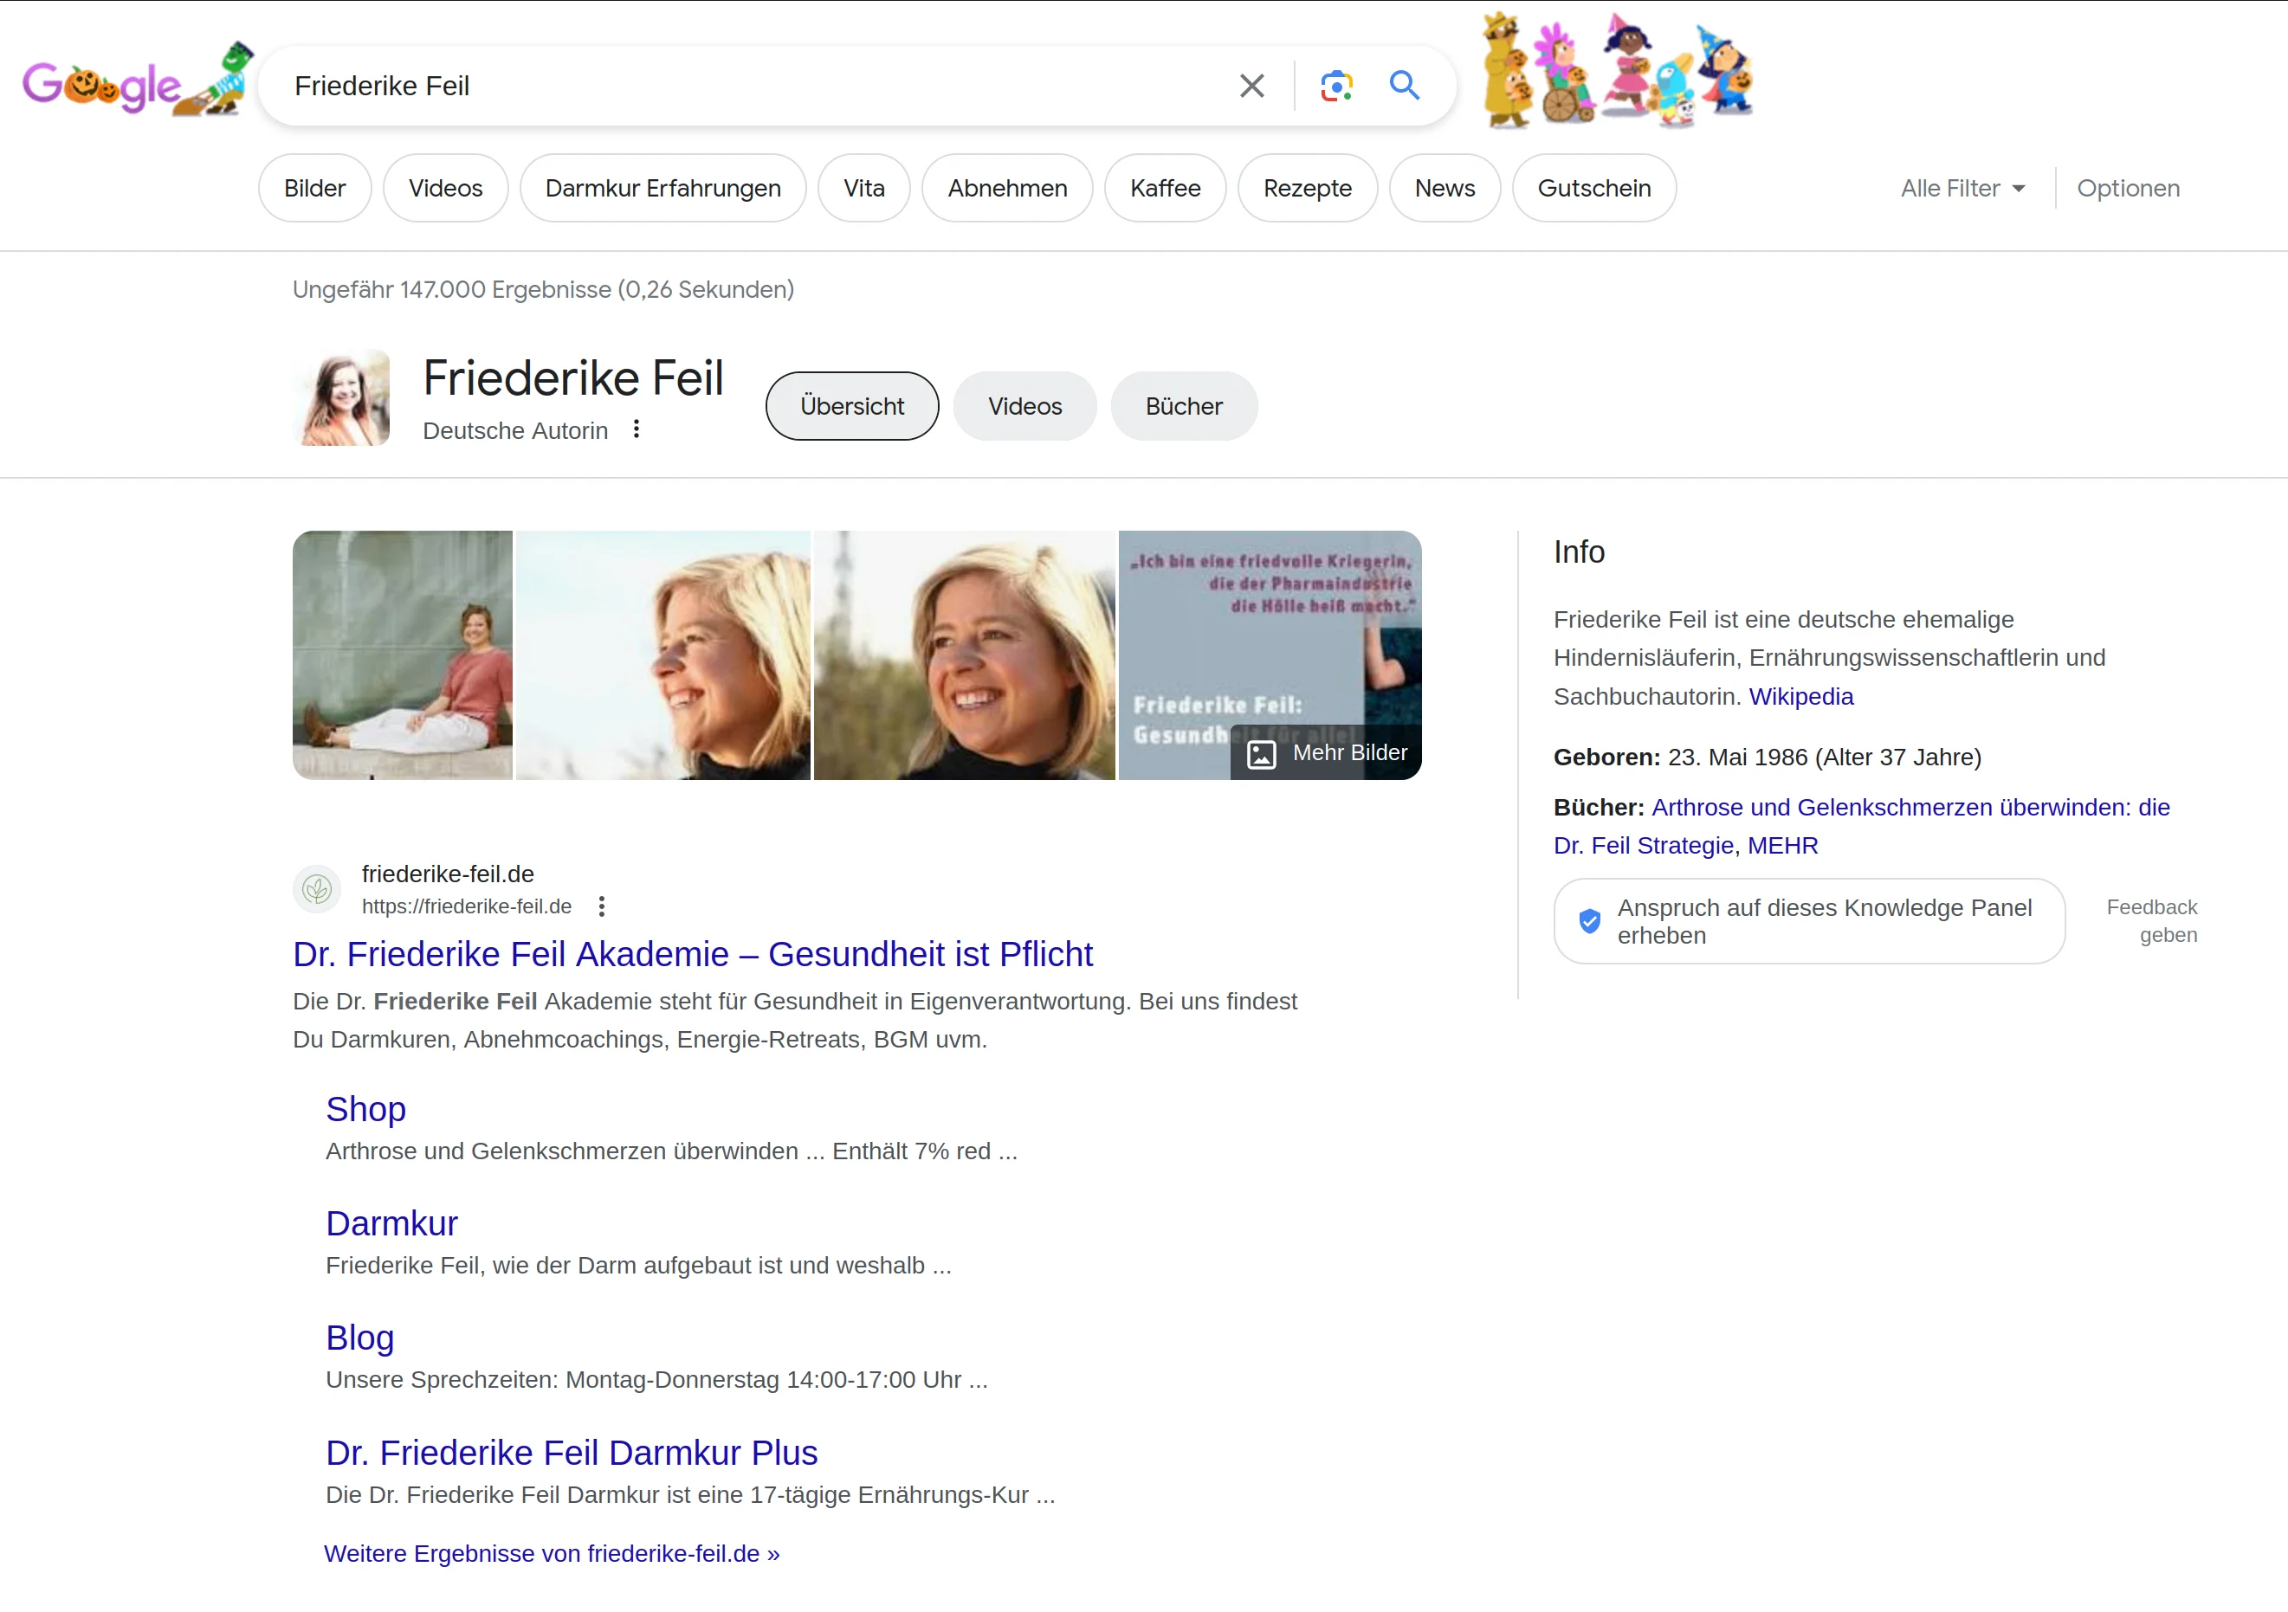Click the Friederike Feil knowledge panel heading
2288x1612 pixels.
tap(573, 378)
